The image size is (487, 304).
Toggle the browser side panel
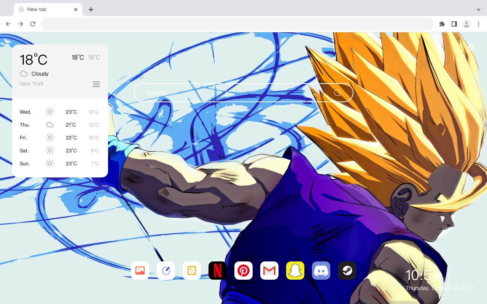pos(454,24)
